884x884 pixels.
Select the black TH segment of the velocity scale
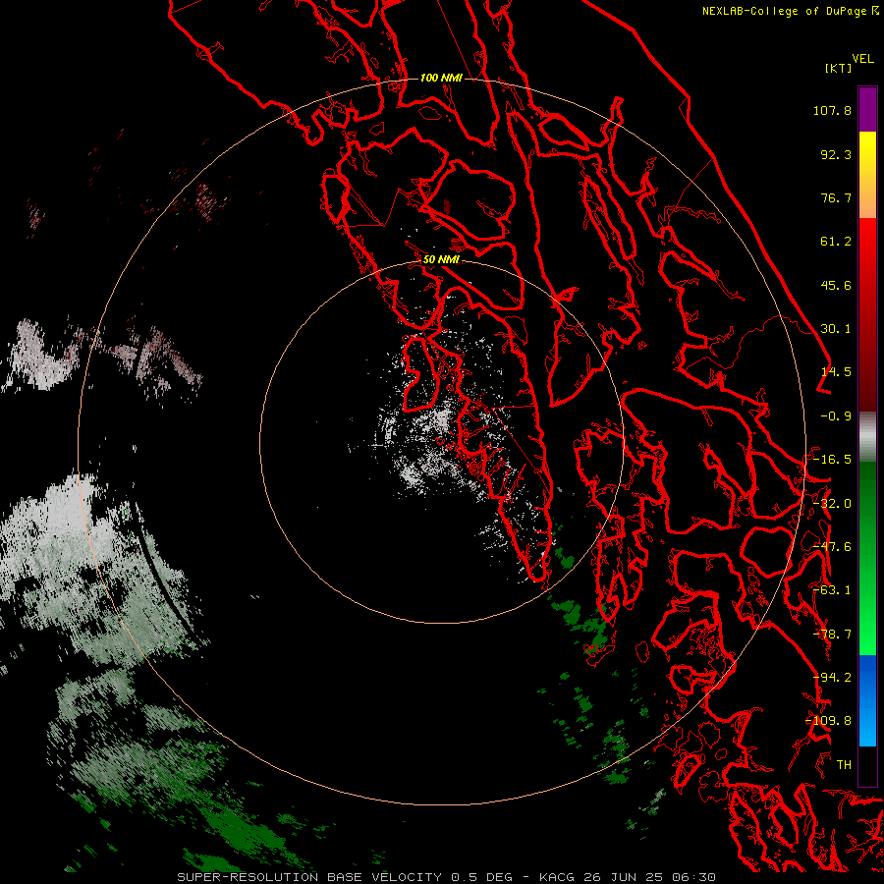867,765
